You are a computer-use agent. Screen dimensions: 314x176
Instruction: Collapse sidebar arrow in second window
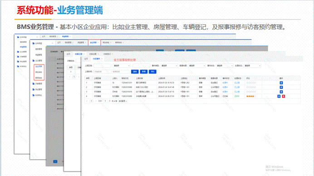pos(53,43)
